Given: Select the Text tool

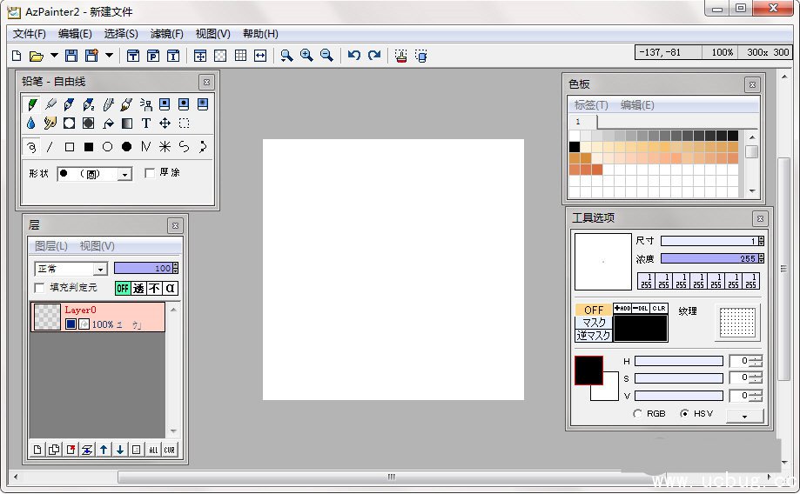Looking at the screenshot, I should [146, 123].
